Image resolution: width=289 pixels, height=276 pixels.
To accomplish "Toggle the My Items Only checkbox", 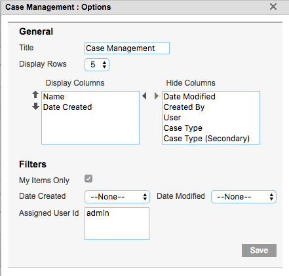I will pos(88,179).
